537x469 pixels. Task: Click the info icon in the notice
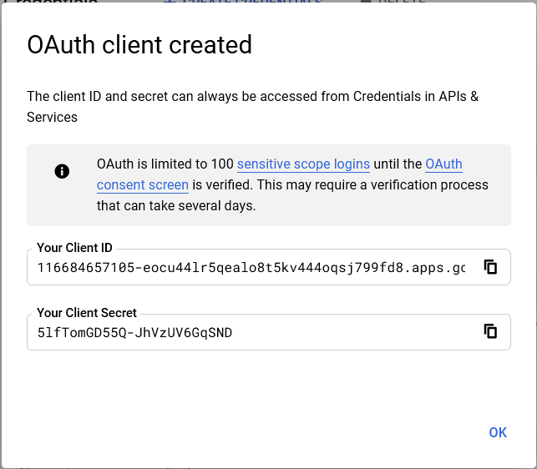(x=62, y=171)
